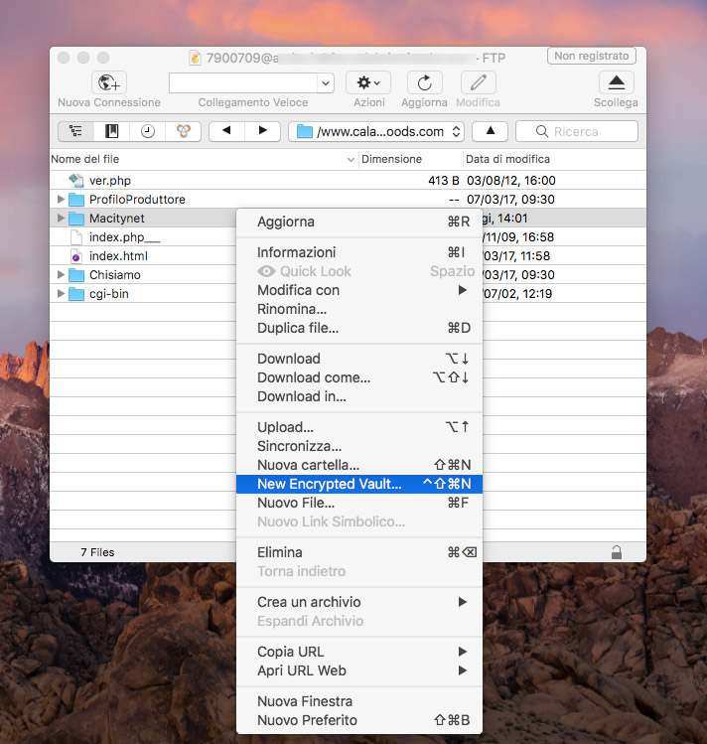Choose Nuovo File... in the context menu
The height and width of the screenshot is (744, 707).
tap(359, 503)
